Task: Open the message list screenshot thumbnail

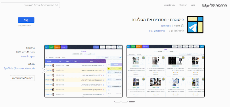Action: point(83,71)
